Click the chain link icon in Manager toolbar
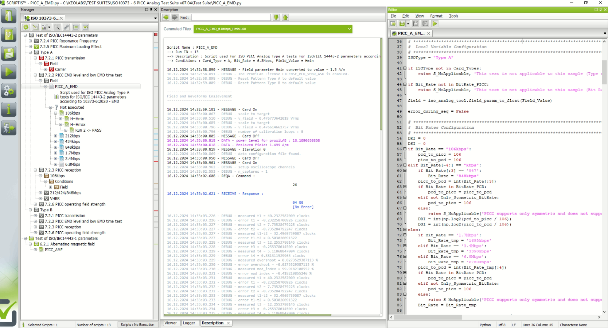This screenshot has width=608, height=328. [x=66, y=27]
